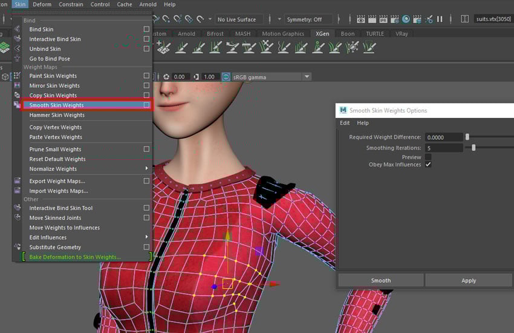Open the Symmetry: Off dropdown
The width and height of the screenshot is (514, 333).
click(x=309, y=19)
